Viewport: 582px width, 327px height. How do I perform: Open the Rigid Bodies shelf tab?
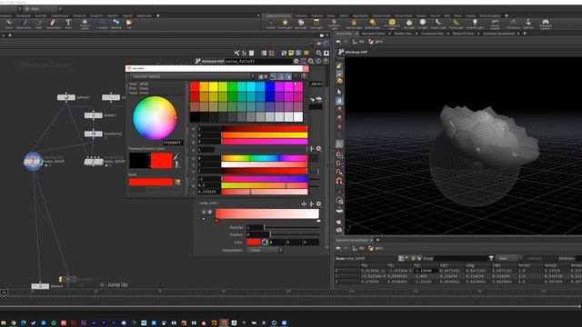[x=360, y=15]
